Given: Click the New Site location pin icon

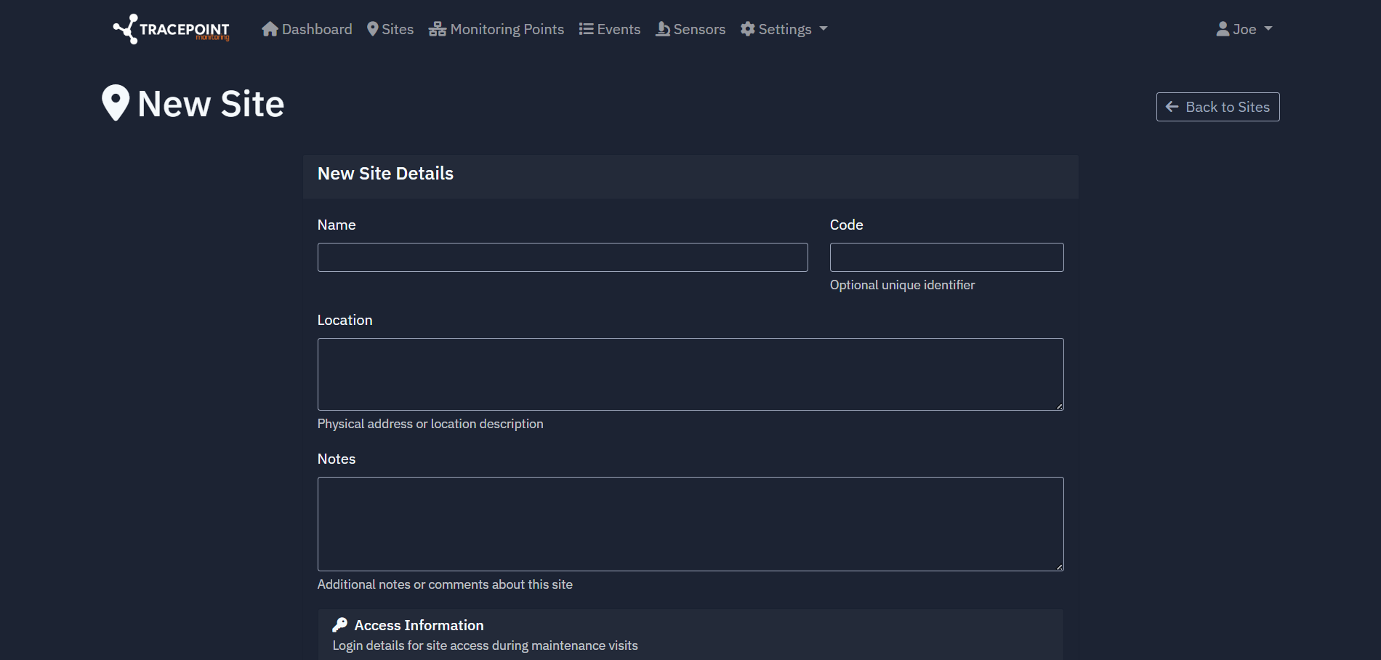Looking at the screenshot, I should pyautogui.click(x=116, y=102).
